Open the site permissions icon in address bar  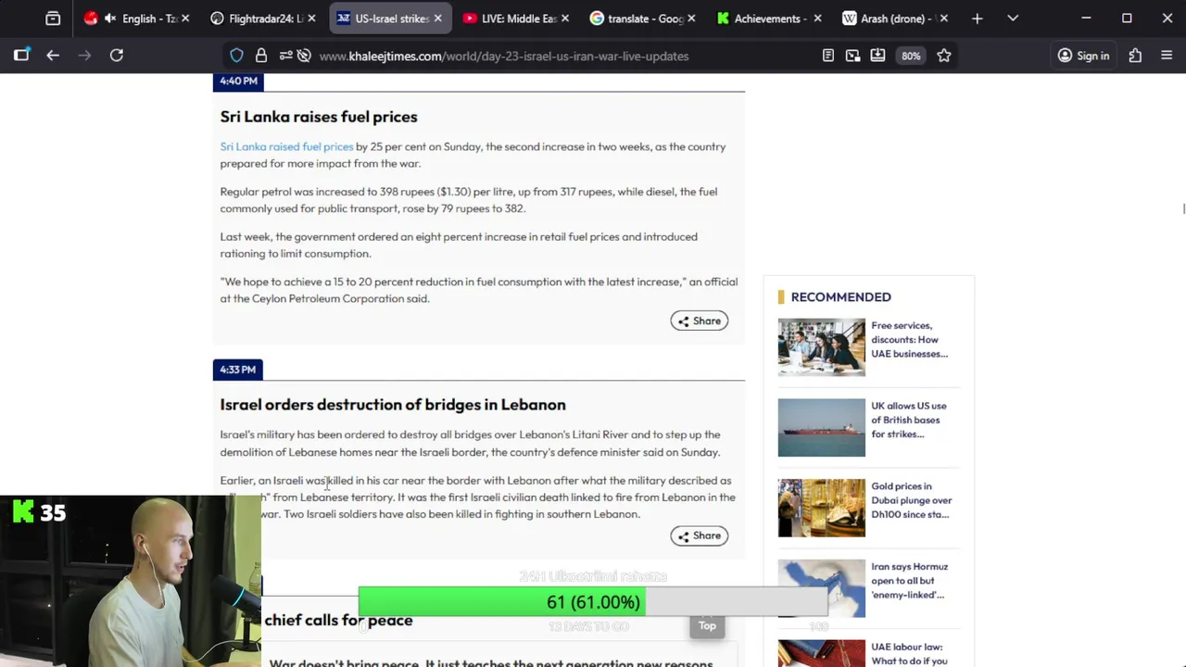pyautogui.click(x=285, y=56)
